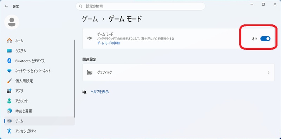This screenshot has height=139, width=281.
Task: Click the search magnifier icon
Action: (81, 6)
